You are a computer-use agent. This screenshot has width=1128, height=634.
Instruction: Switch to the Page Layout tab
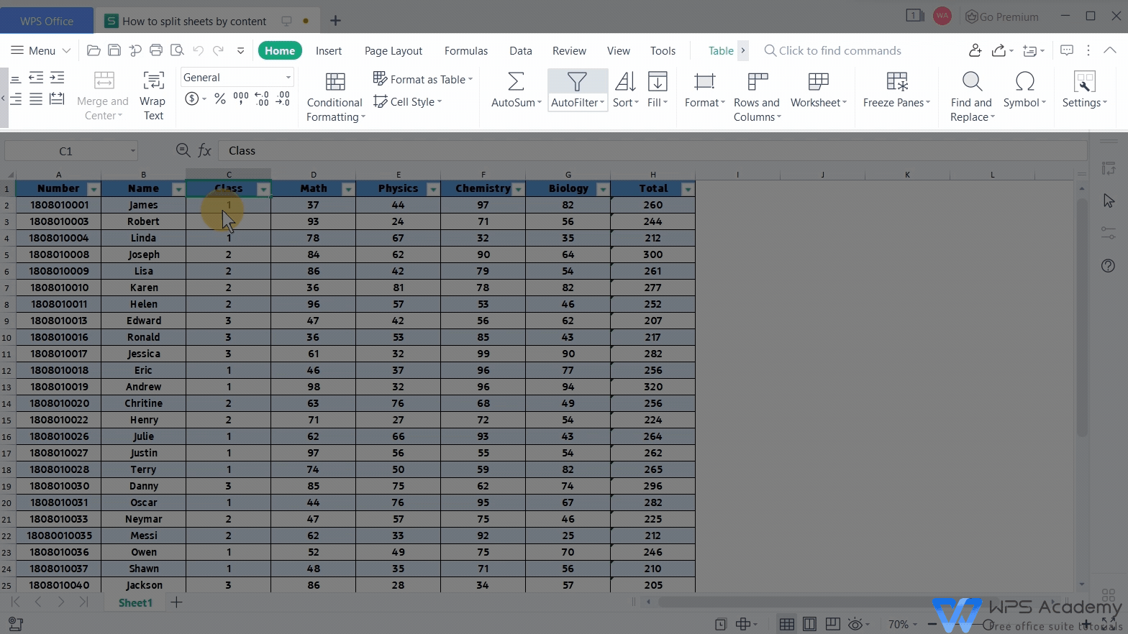pyautogui.click(x=394, y=50)
